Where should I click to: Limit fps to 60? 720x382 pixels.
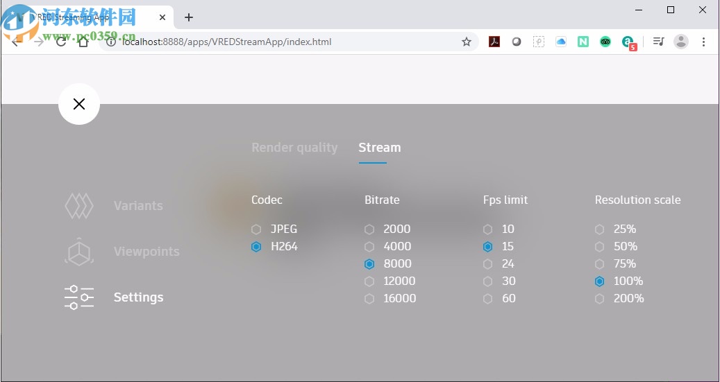pyautogui.click(x=499, y=299)
